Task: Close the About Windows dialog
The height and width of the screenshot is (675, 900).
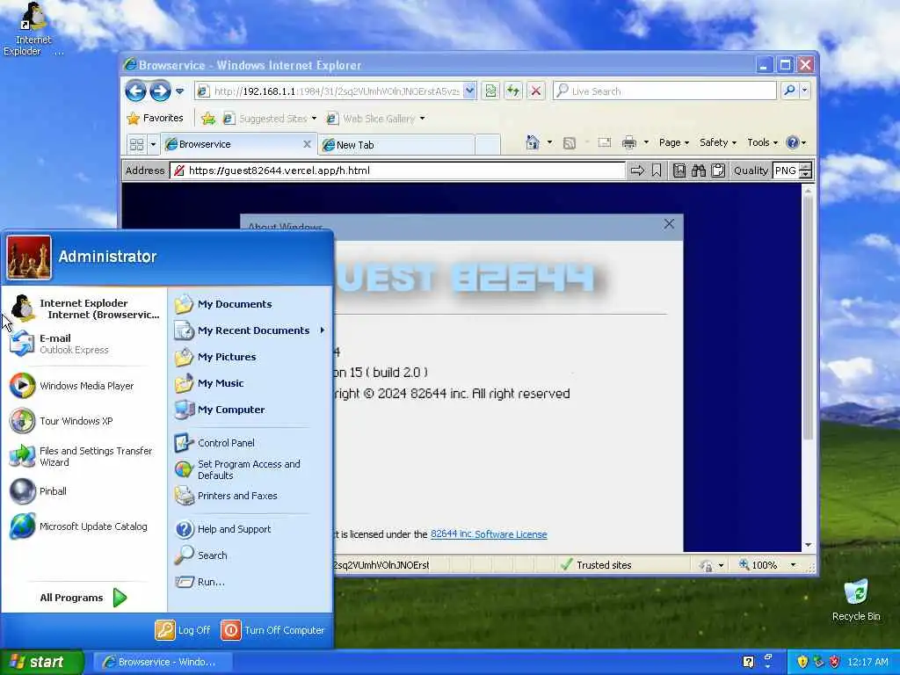Action: 669,224
